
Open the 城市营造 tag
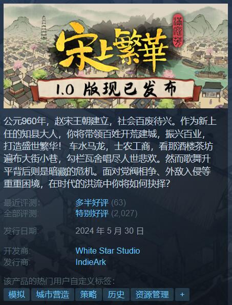[53, 295]
